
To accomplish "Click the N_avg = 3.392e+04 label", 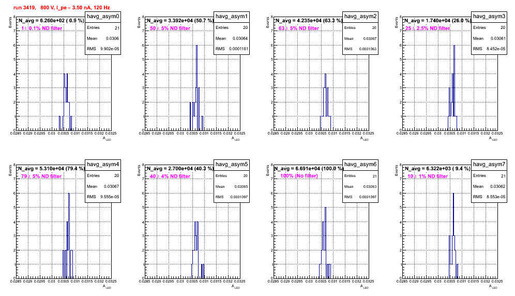I will pos(180,20).
